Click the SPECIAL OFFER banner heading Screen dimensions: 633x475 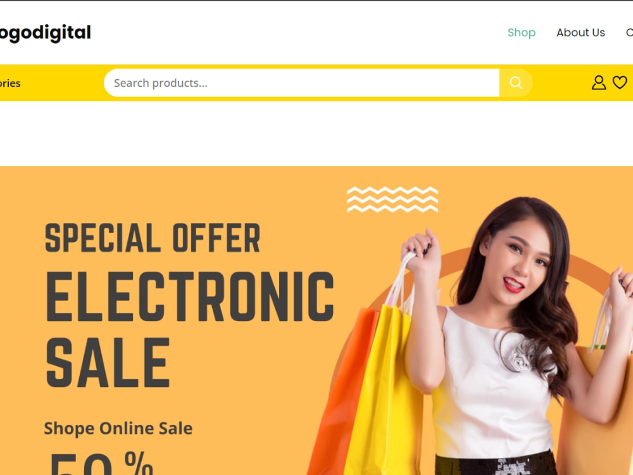point(152,238)
